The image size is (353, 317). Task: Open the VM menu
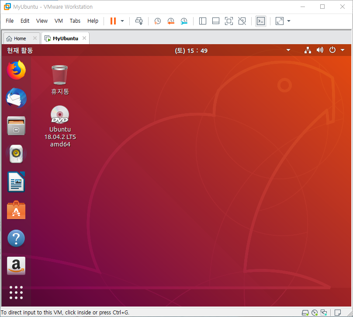[59, 21]
